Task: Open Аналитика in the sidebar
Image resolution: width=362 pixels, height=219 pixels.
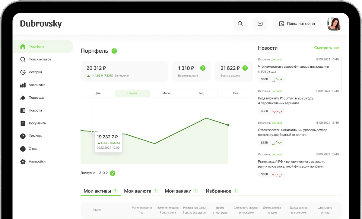Action: [x=37, y=85]
